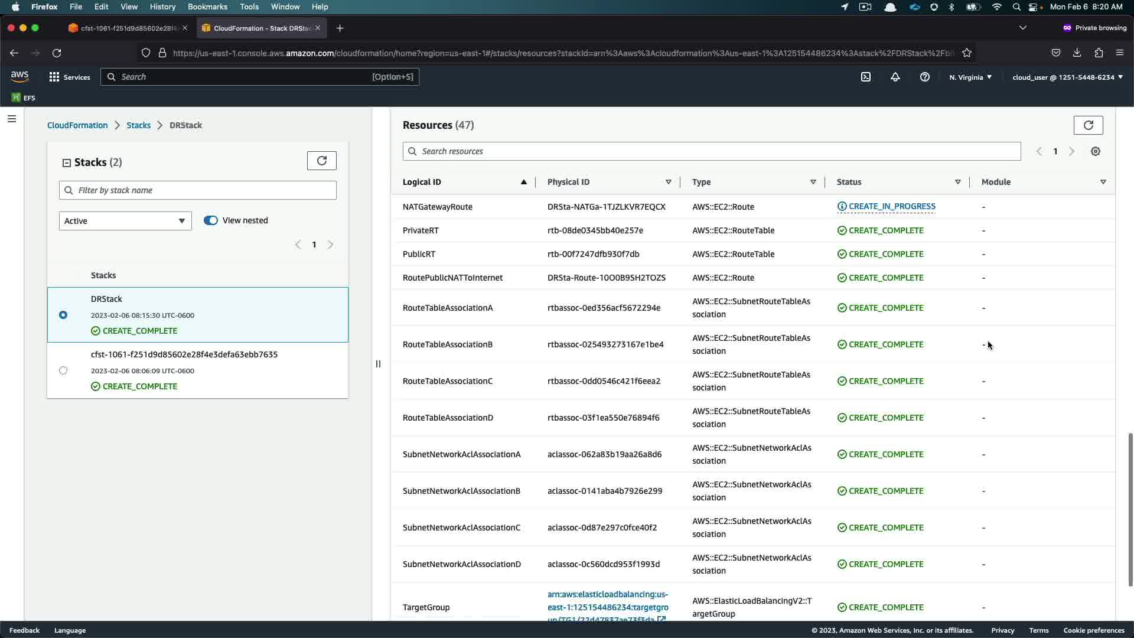Refresh the Stacks list panel
Viewport: 1134px width, 638px height.
pos(322,161)
